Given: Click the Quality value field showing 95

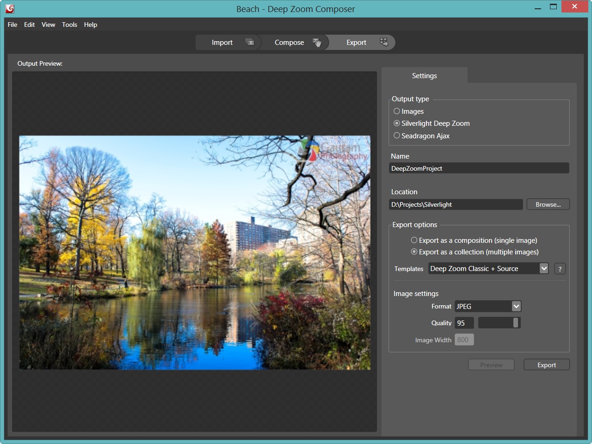Looking at the screenshot, I should click(x=464, y=323).
